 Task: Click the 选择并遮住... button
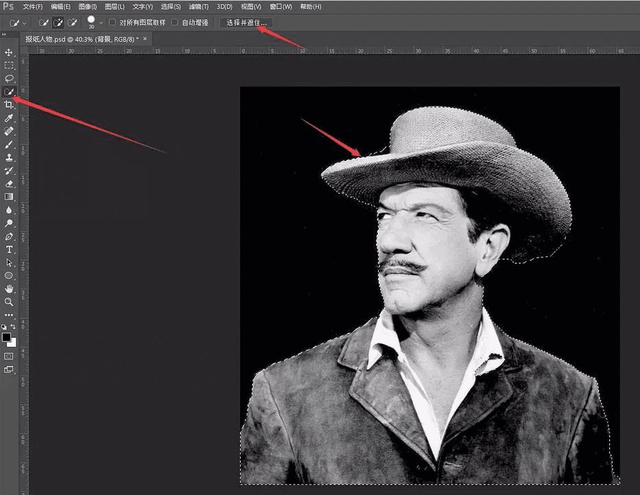(x=247, y=23)
